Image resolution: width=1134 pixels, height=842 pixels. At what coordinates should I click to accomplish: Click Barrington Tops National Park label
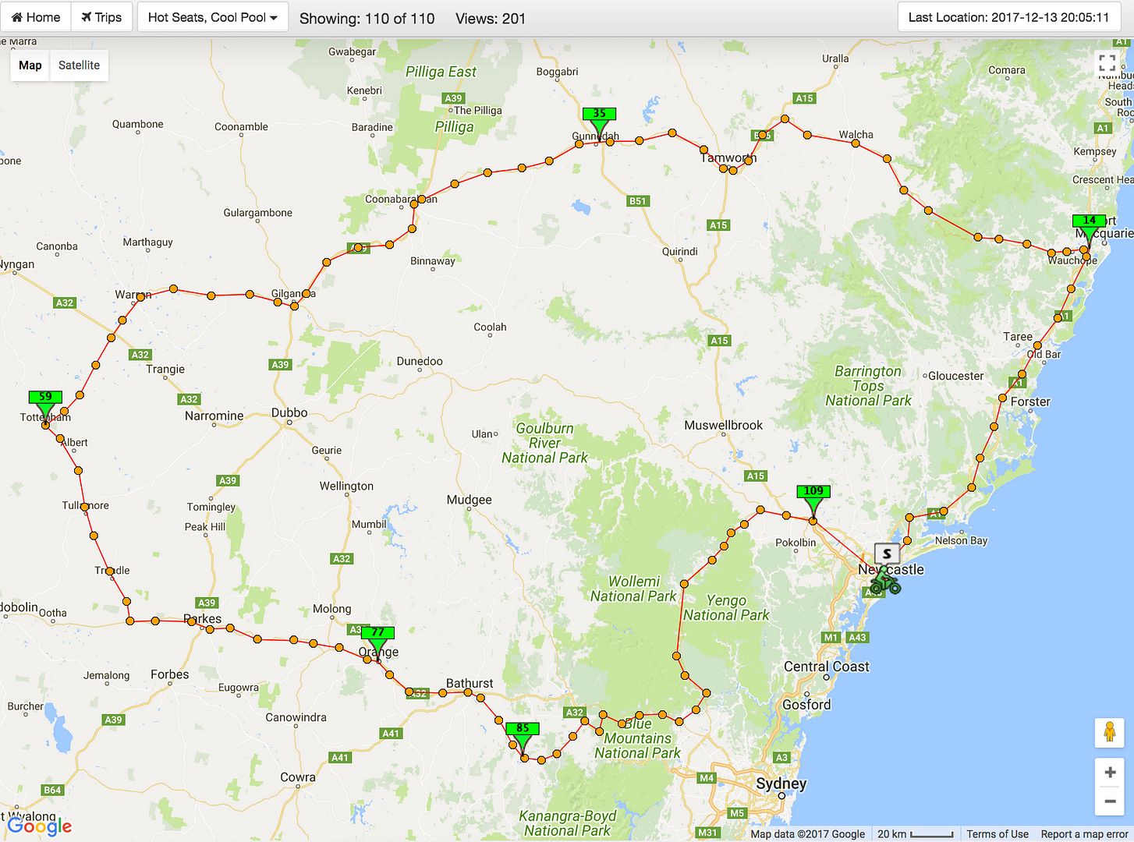point(868,386)
